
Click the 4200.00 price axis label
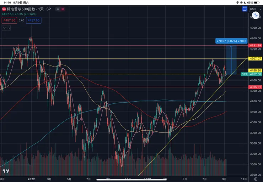coord(256,101)
